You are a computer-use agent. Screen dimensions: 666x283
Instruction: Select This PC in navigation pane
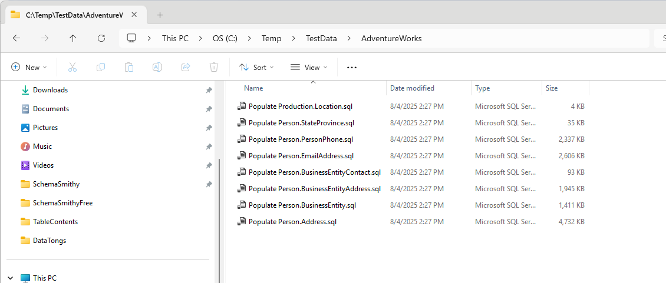45,278
